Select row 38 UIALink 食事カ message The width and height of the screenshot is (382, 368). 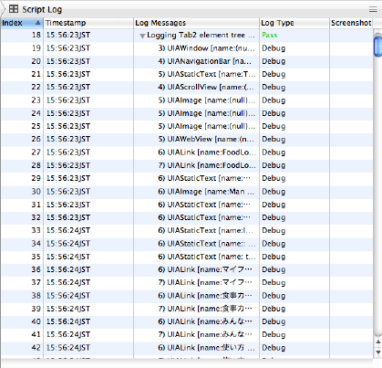(205, 296)
